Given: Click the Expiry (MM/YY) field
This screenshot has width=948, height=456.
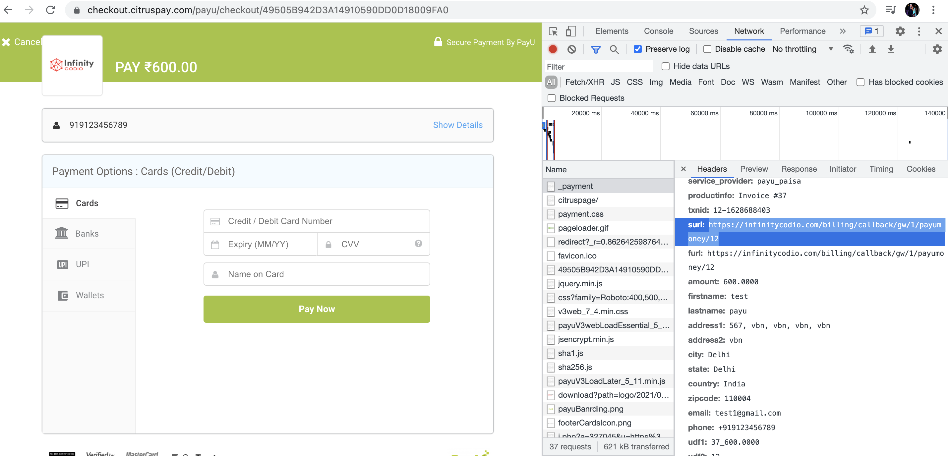Looking at the screenshot, I should [x=260, y=244].
